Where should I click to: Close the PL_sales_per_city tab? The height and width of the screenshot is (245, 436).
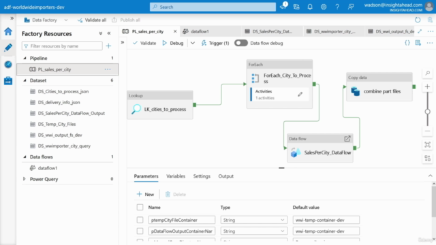(175, 31)
